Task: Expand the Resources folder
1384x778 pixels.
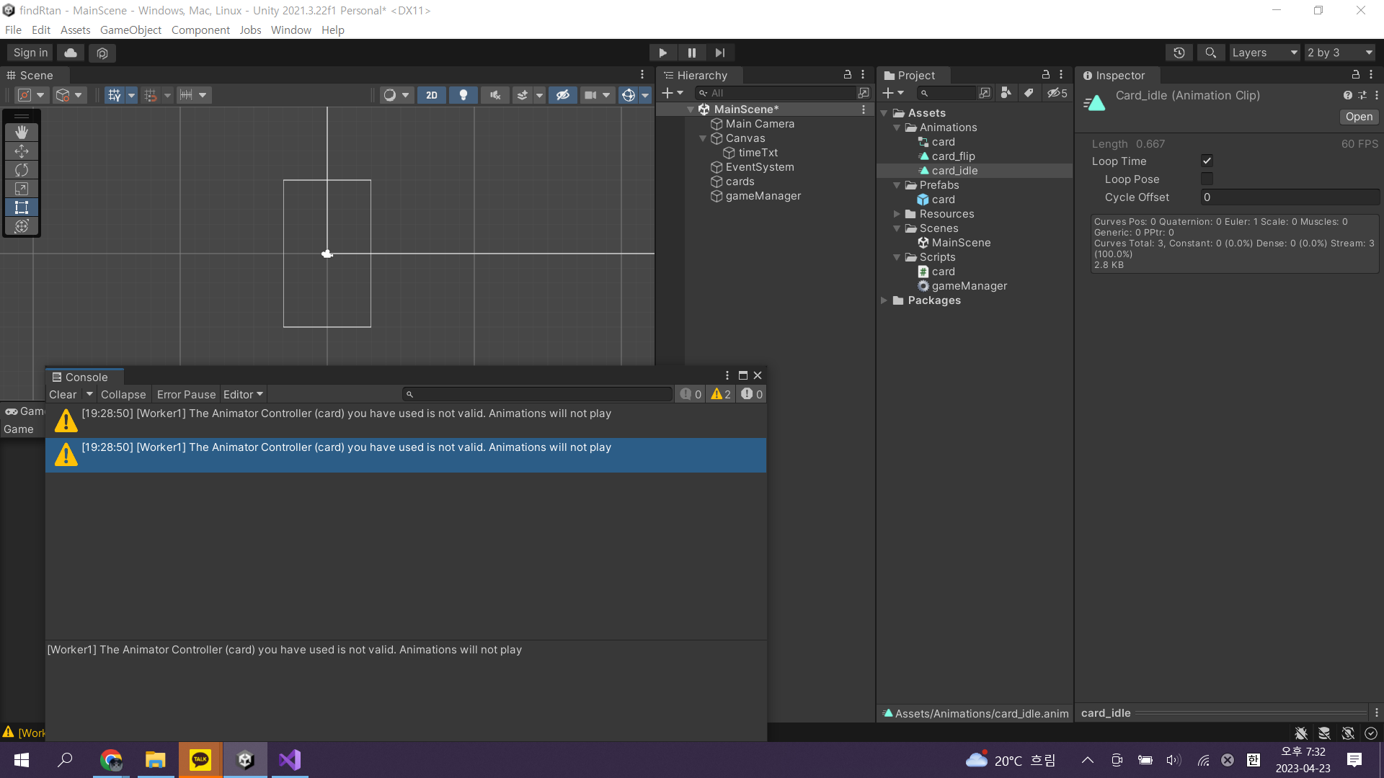Action: pos(897,214)
